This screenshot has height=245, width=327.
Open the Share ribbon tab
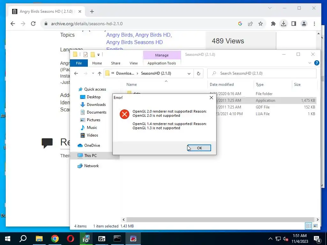(116, 63)
